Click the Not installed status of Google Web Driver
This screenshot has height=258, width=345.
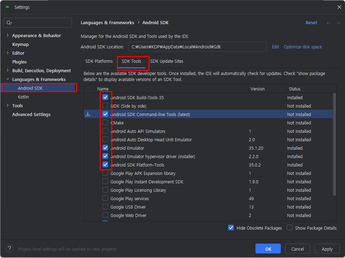(299, 215)
